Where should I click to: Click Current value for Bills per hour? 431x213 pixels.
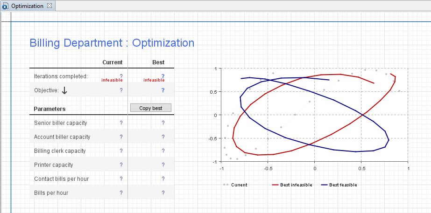(121, 193)
